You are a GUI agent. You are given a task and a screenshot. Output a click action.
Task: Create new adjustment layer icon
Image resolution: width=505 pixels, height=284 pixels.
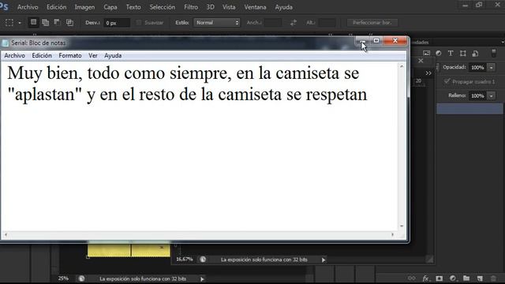[453, 278]
